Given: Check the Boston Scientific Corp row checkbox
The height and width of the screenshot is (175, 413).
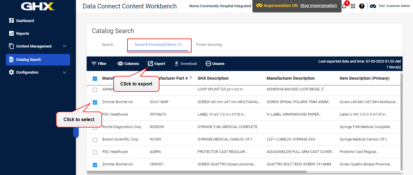Looking at the screenshot, I should pos(95,140).
